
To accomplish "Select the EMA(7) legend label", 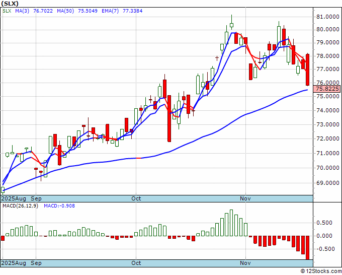I will click(x=110, y=11).
